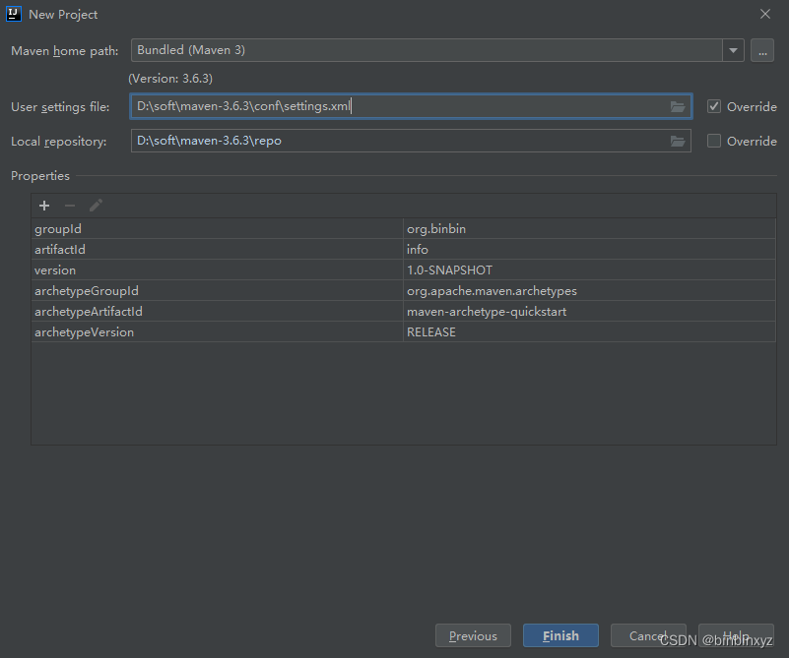
Task: Click the Finish button
Action: [x=560, y=636]
